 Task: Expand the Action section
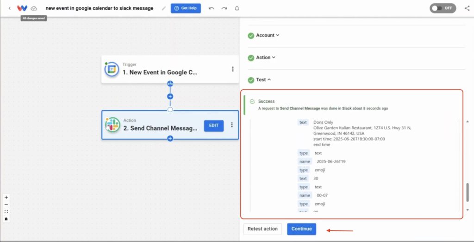coord(266,57)
